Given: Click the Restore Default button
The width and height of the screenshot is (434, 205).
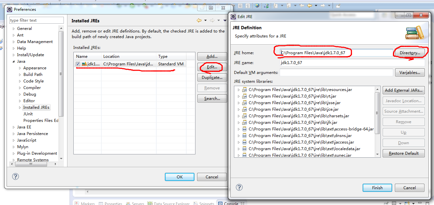Looking at the screenshot, I should (x=404, y=153).
